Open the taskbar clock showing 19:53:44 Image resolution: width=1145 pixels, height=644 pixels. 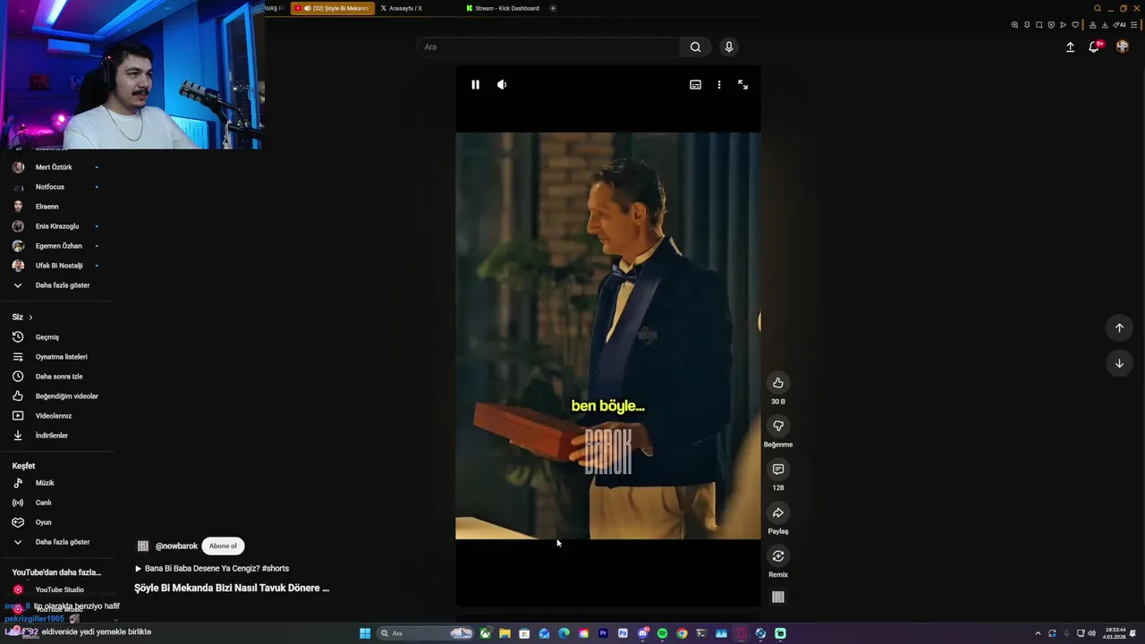(x=1115, y=633)
